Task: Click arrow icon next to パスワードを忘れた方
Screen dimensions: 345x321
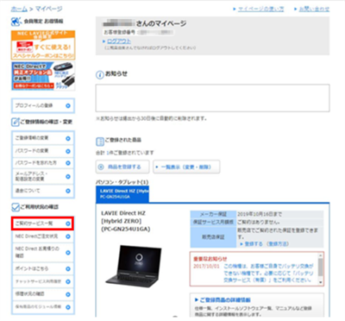Action: click(68, 163)
